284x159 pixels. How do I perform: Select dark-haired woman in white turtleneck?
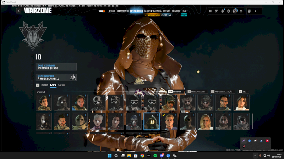[x=241, y=102]
